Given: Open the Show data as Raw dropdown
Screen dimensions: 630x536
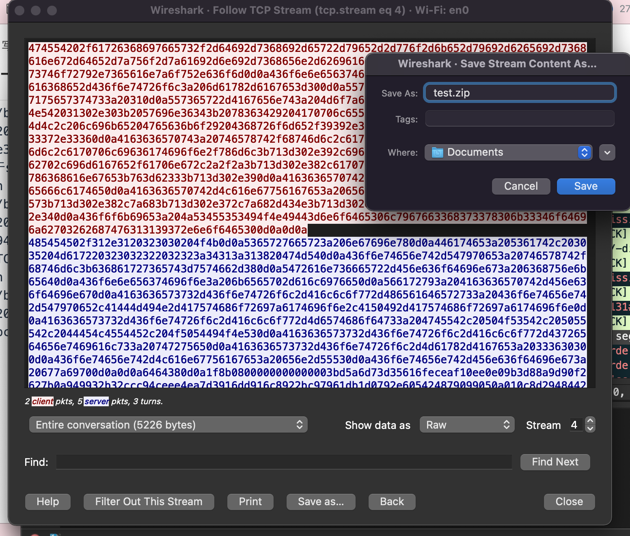Looking at the screenshot, I should [467, 425].
